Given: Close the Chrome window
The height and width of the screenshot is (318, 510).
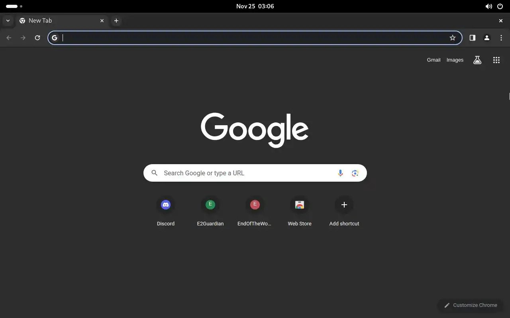Looking at the screenshot, I should (x=501, y=21).
